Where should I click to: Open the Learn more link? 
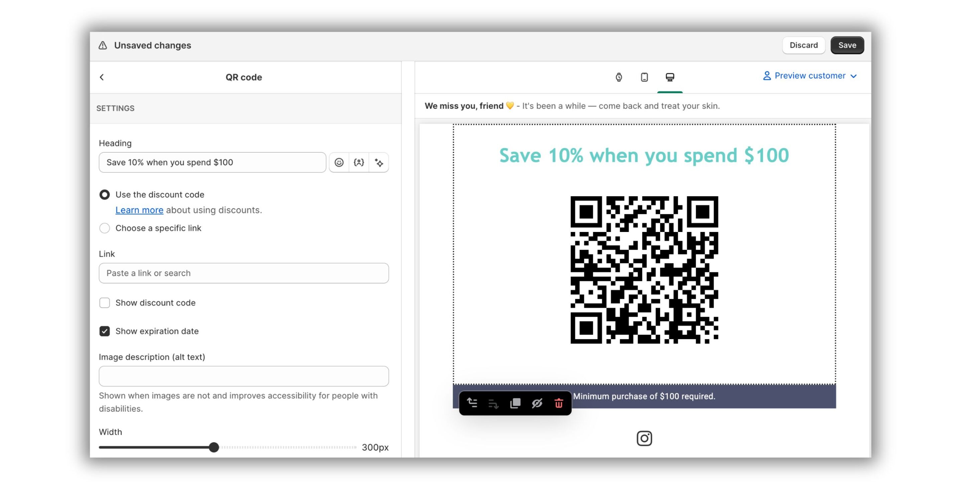click(x=139, y=210)
